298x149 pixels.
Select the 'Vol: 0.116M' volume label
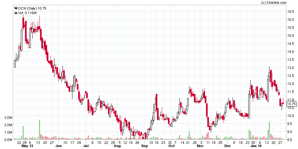[x=27, y=13]
